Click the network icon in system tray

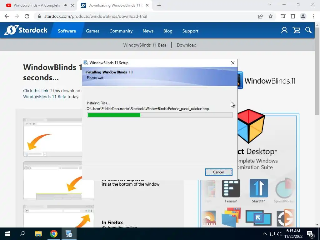click(x=272, y=234)
